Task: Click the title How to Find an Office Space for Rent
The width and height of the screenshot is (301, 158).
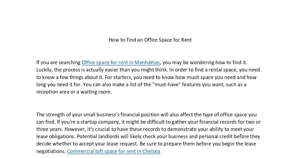Action: click(x=150, y=40)
